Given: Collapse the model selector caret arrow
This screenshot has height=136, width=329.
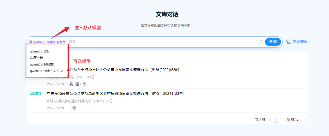Looking at the screenshot, I should (64, 42).
